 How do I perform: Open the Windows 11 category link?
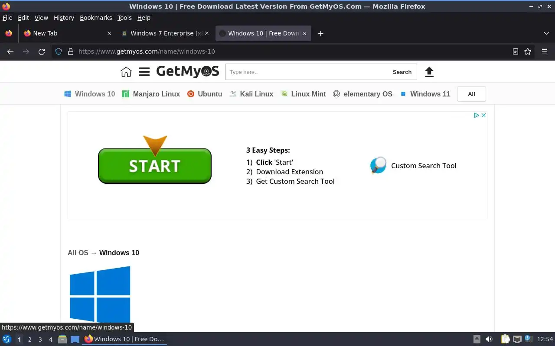click(x=425, y=94)
